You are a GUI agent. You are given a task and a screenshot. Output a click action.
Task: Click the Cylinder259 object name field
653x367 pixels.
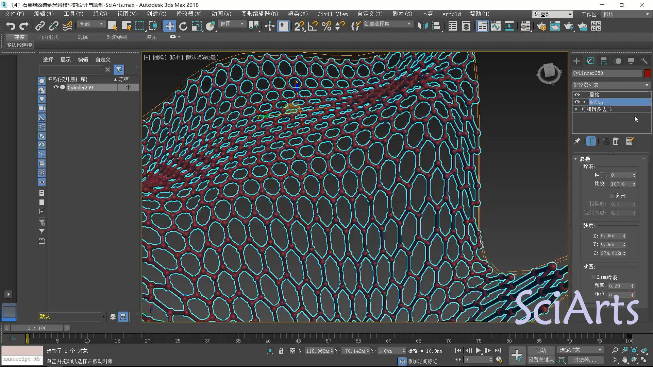[x=607, y=73]
